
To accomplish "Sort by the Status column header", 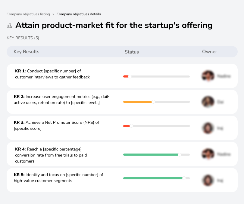I will click(x=132, y=52).
